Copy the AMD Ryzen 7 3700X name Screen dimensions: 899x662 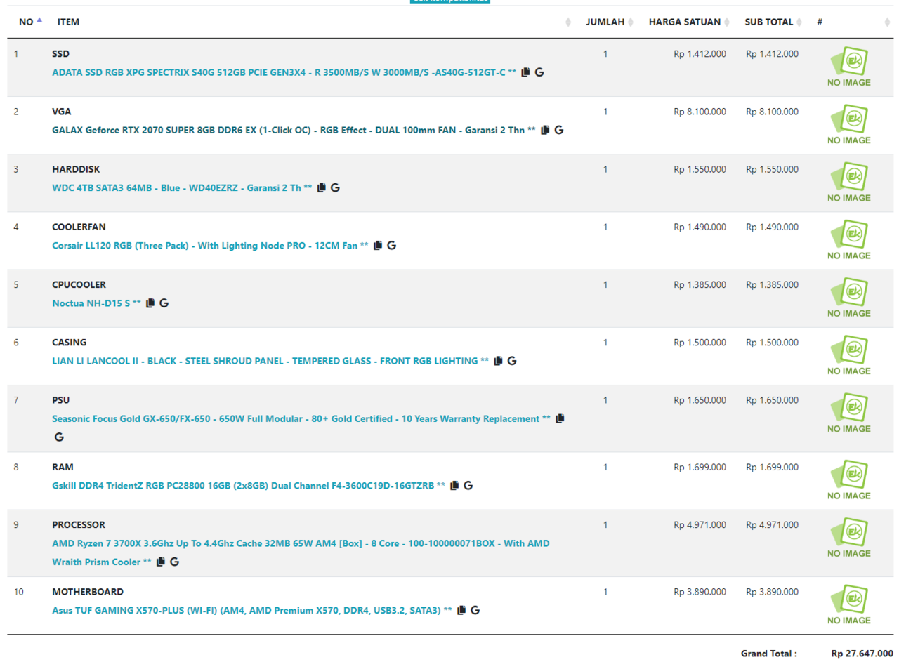click(x=161, y=562)
